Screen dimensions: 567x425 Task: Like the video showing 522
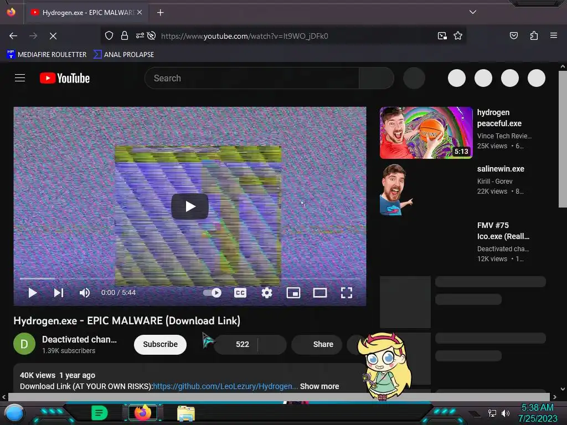(x=236, y=344)
